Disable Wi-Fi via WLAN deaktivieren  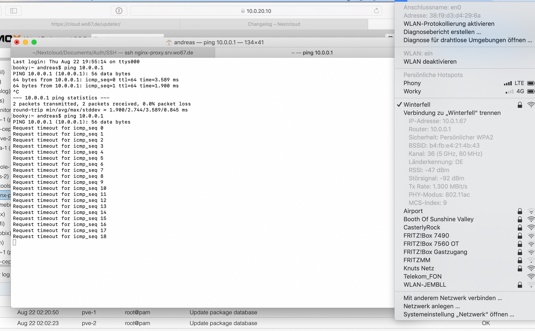(x=430, y=62)
